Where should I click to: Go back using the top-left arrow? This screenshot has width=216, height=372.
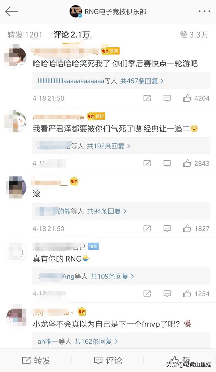point(11,11)
